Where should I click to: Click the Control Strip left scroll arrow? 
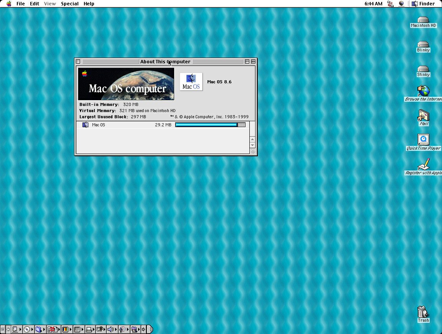coord(8,329)
